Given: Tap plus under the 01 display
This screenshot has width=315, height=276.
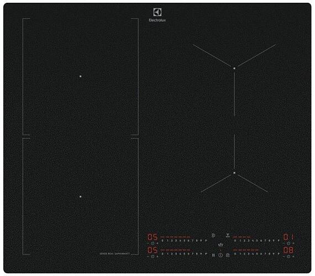Looking at the screenshot, I should tap(293, 243).
